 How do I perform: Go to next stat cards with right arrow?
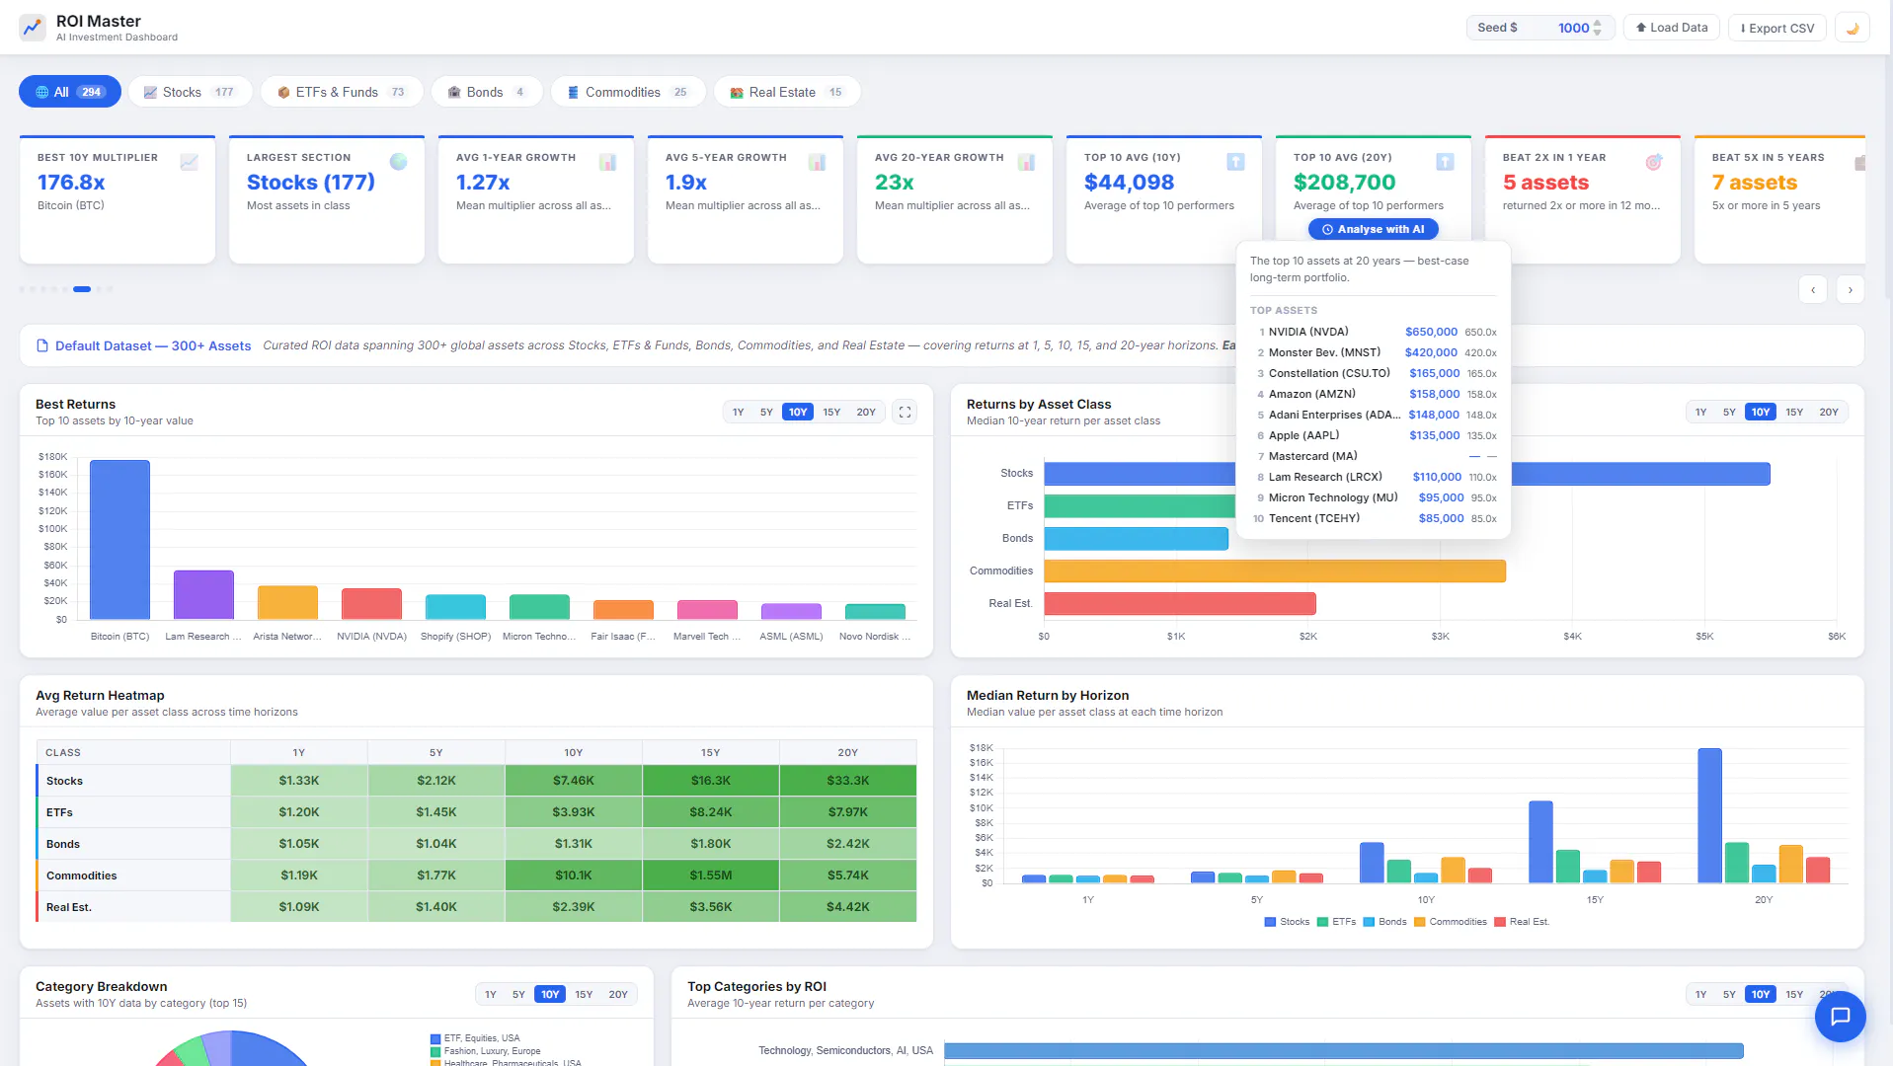click(x=1851, y=289)
